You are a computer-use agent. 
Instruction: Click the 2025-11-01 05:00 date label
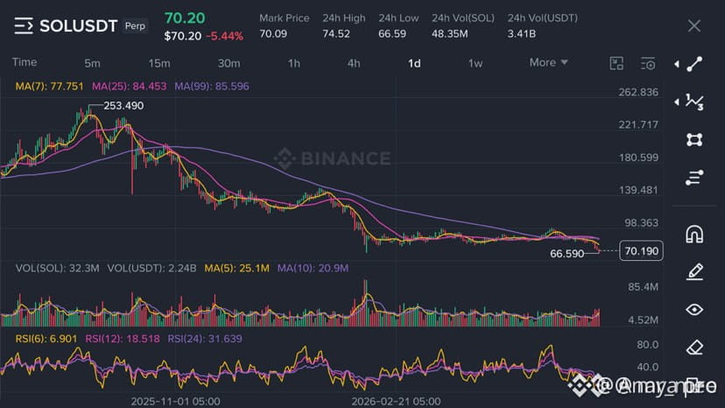pyautogui.click(x=175, y=401)
